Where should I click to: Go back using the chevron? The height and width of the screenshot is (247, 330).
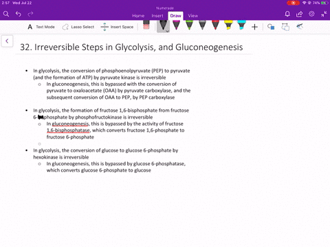click(x=7, y=41)
